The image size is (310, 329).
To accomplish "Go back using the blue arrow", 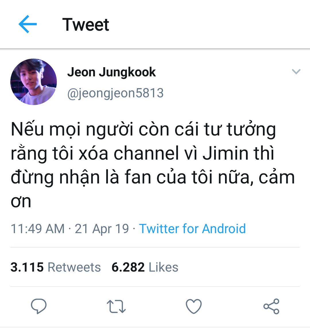I will pos(28,24).
